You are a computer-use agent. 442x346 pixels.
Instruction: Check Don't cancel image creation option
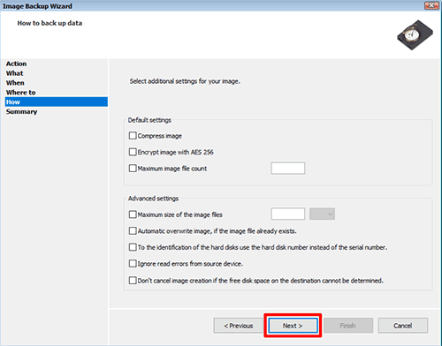(133, 280)
